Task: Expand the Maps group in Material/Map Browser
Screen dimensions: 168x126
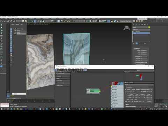Action: click(x=63, y=78)
